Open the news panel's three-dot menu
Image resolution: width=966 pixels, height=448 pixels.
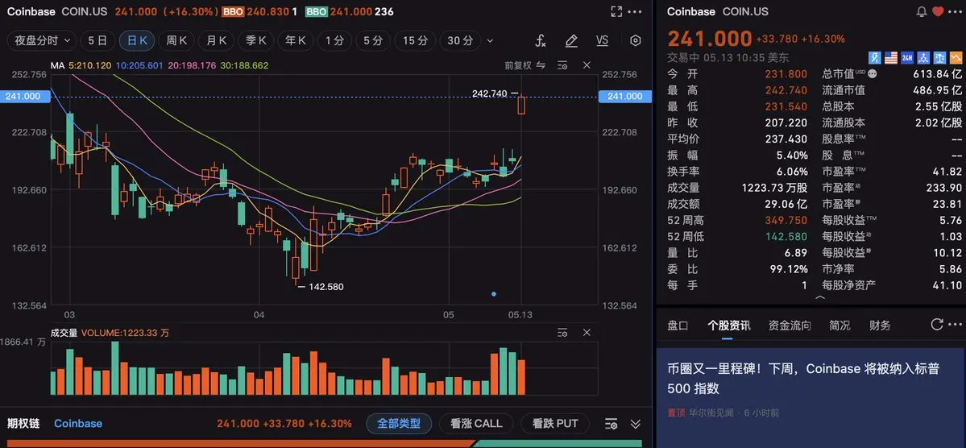pos(954,325)
